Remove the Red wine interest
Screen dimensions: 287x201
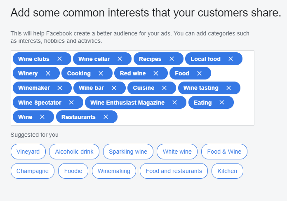pyautogui.click(x=155, y=73)
